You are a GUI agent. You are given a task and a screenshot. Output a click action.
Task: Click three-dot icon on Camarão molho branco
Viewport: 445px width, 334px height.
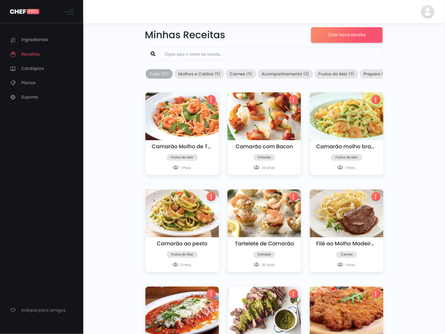[x=376, y=100]
